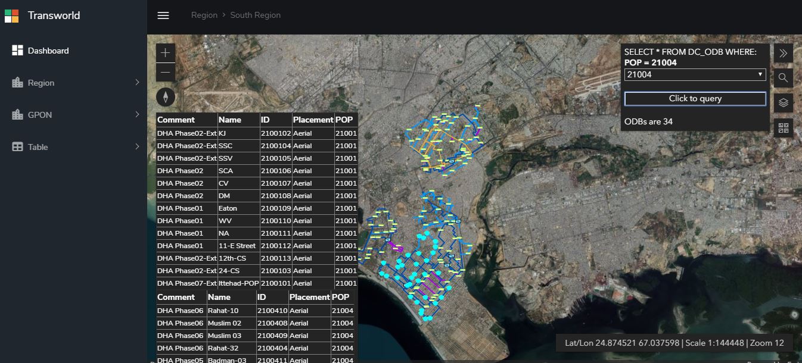
Task: Click the map zoom out minus button
Action: click(166, 73)
